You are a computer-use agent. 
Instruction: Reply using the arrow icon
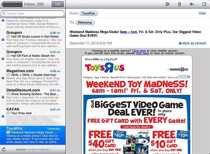tap(192, 4)
